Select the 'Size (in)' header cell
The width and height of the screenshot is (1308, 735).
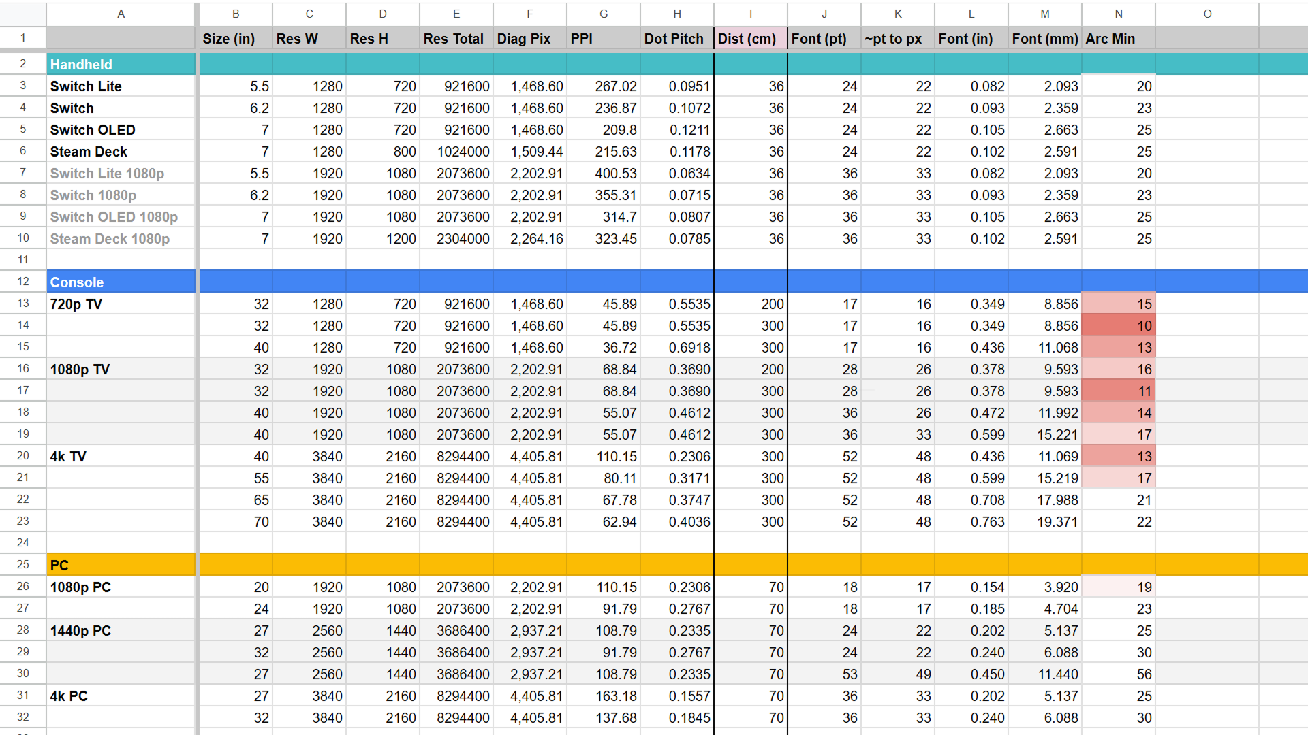click(236, 38)
